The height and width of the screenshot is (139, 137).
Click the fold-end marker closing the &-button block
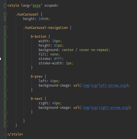point(6,68)
